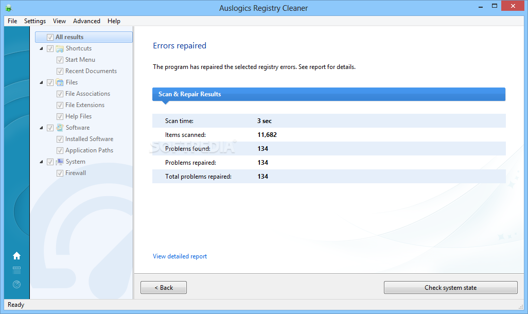Open the Advanced menu
The height and width of the screenshot is (314, 528).
[86, 21]
